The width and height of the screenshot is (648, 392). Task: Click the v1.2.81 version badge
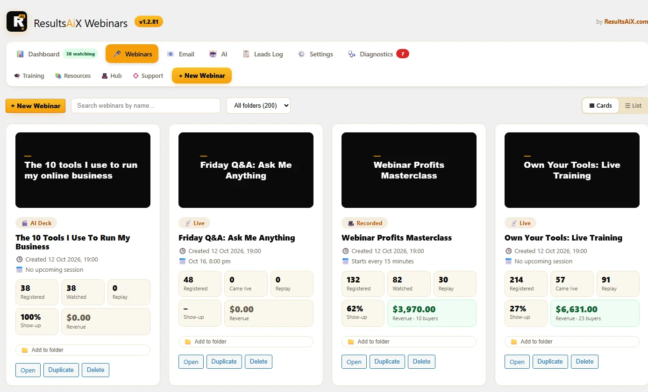149,21
